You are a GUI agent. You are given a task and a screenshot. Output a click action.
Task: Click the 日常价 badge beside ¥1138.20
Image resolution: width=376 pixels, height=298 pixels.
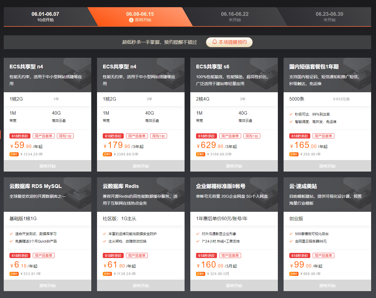point(107,274)
